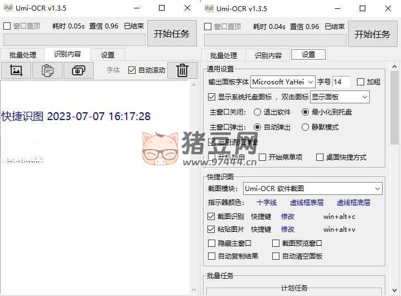Open Microsoft YaHei font dropdown
The image size is (401, 296).
(283, 82)
